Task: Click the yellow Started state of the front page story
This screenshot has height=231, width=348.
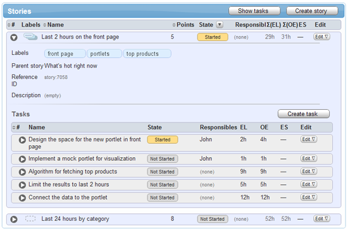Action: click(213, 37)
